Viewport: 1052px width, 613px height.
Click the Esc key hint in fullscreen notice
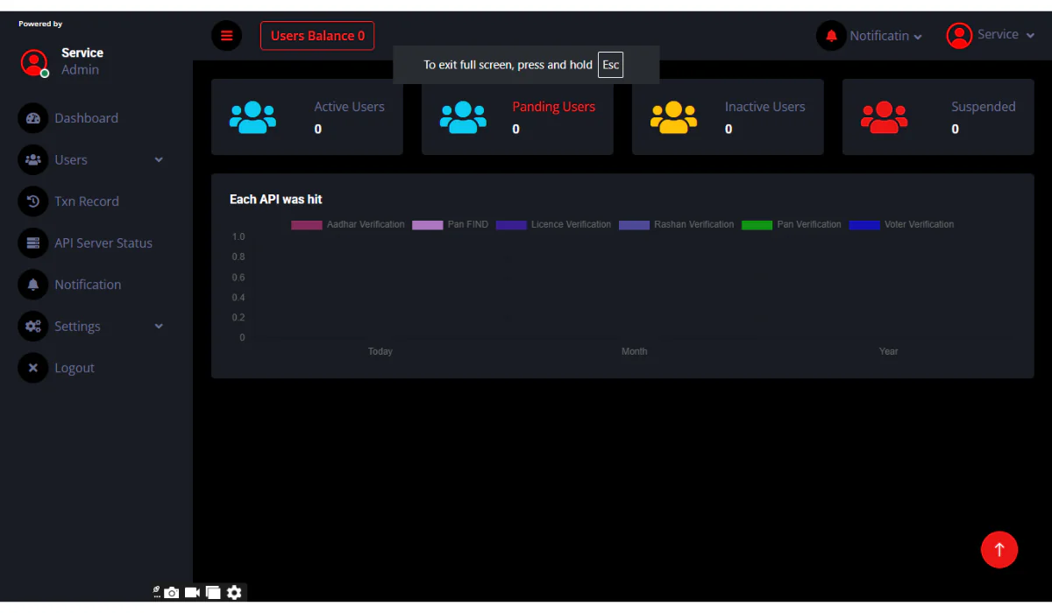point(610,65)
